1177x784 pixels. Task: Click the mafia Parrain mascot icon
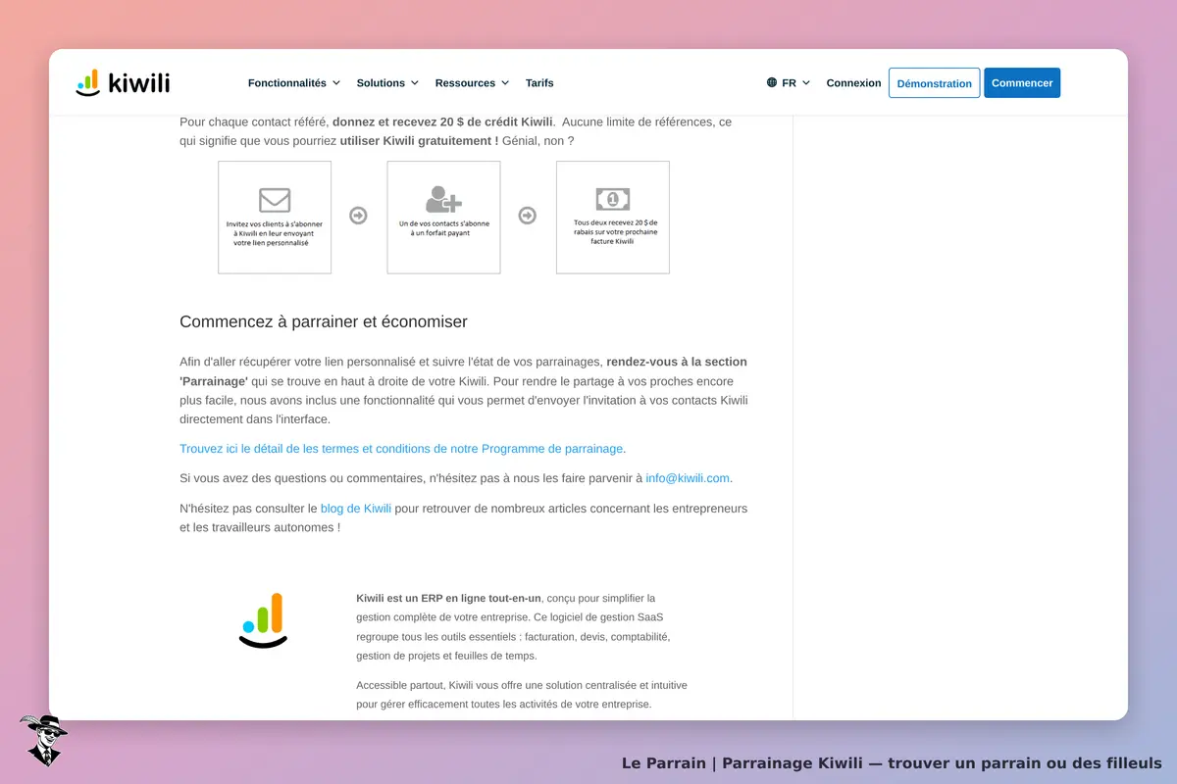[43, 740]
